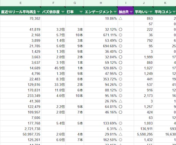Image resolution: width=176 pixels, height=145 pixels.
Task: Open filter for バズ依存度 column
Action: [63, 12]
